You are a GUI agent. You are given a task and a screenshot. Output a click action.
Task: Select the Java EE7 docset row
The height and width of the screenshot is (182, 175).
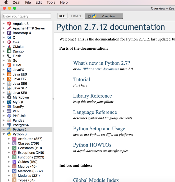27,79
